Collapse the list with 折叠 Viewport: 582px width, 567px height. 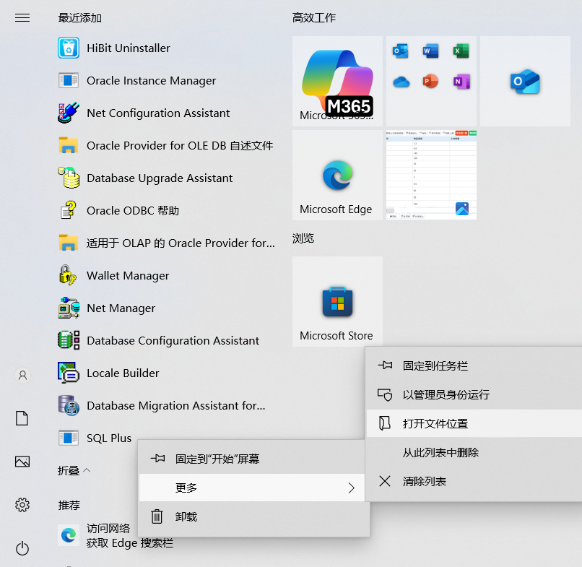click(x=74, y=470)
